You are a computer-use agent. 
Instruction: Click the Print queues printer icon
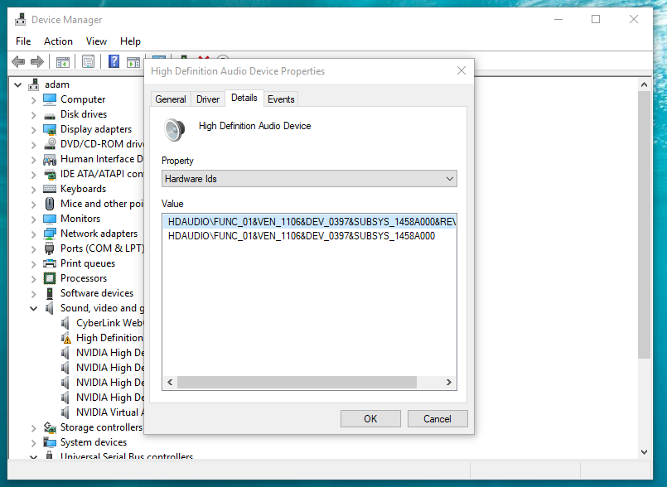50,263
